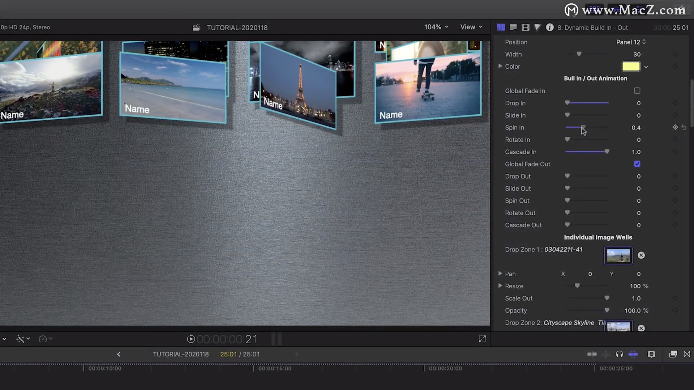694x390 pixels.
Task: Click the Drop Out slider handle
Action: [x=567, y=176]
